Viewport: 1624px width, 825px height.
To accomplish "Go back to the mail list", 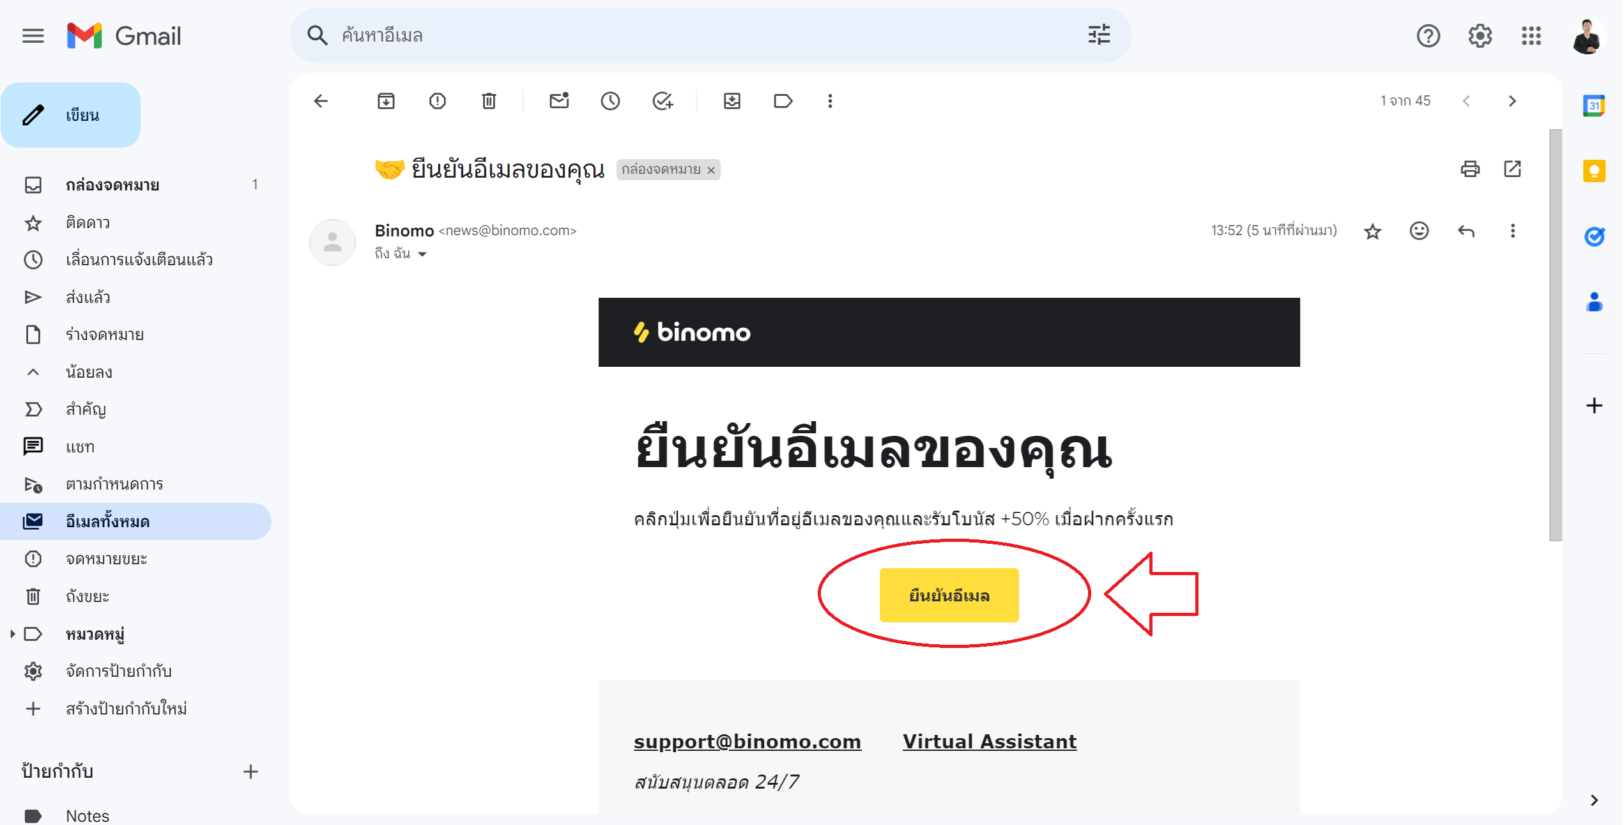I will click(x=321, y=101).
